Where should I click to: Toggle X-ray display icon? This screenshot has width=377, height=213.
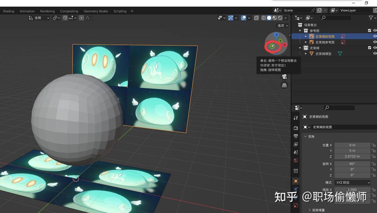pos(256,18)
